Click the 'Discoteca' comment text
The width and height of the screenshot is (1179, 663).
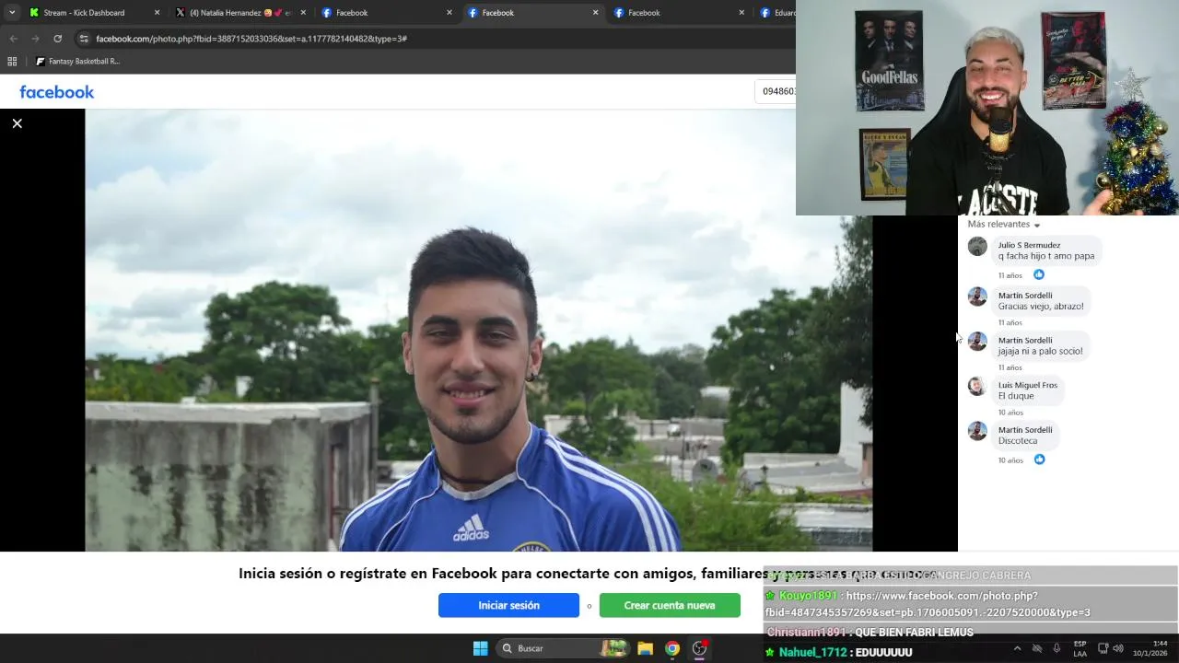click(1018, 441)
